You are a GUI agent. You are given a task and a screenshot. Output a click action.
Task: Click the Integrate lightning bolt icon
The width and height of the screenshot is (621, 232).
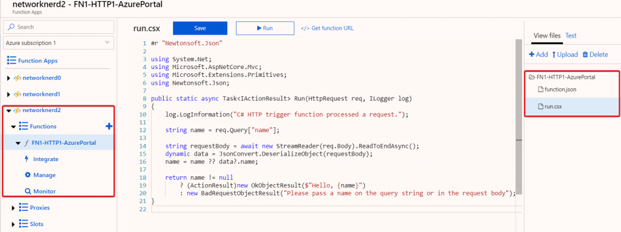tap(27, 159)
